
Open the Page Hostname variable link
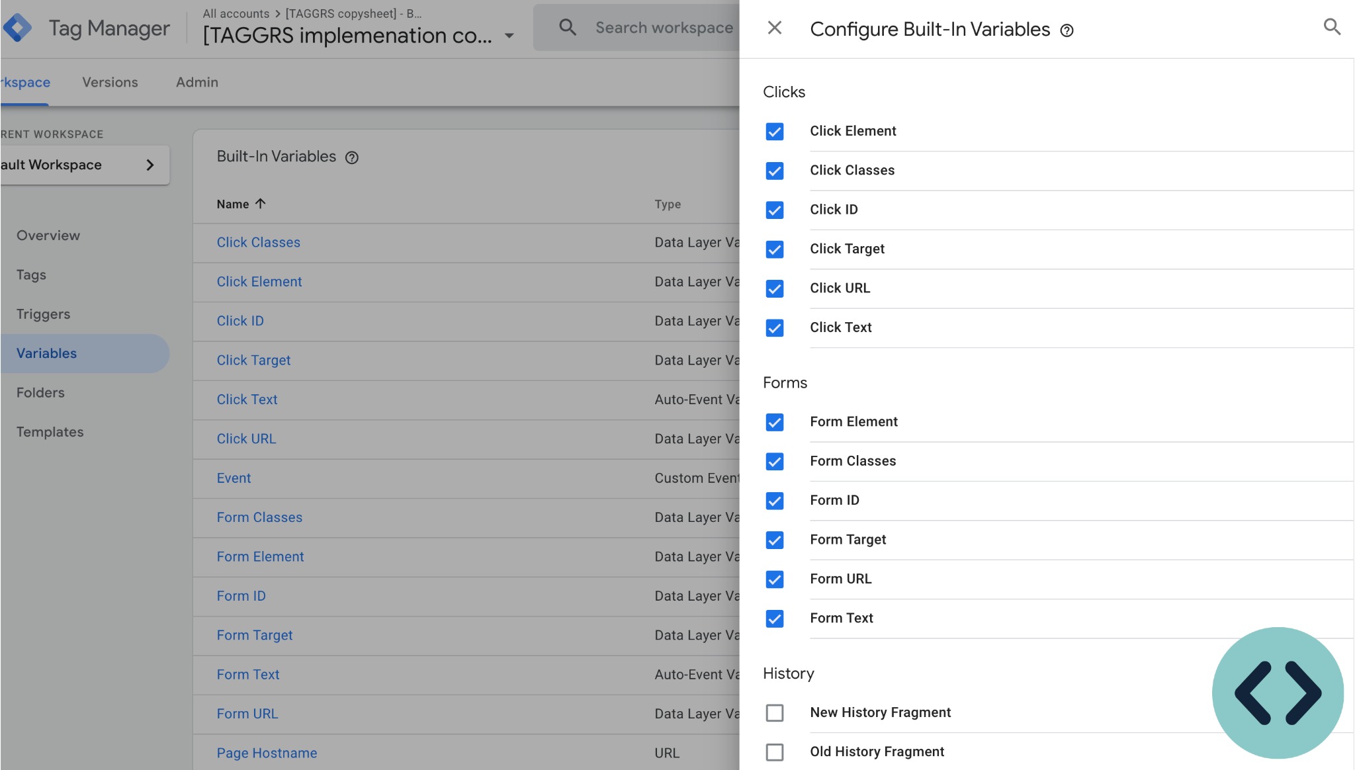point(267,753)
